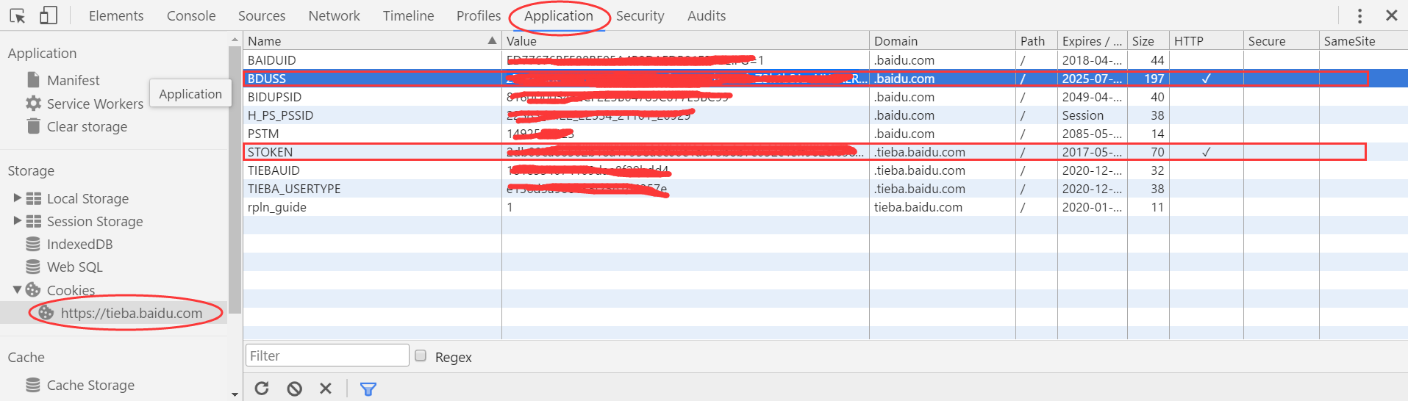Sort by the Name column arrow
This screenshot has width=1408, height=401.
pyautogui.click(x=492, y=40)
